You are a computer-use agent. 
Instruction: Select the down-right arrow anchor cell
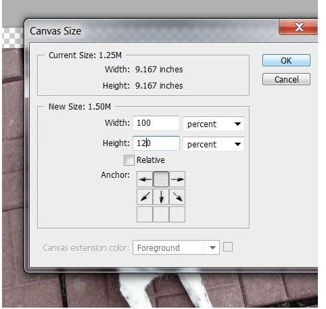(177, 197)
